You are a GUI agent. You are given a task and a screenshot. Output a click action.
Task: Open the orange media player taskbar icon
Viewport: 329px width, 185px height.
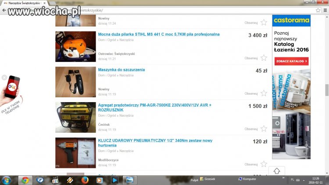[x=100, y=180]
